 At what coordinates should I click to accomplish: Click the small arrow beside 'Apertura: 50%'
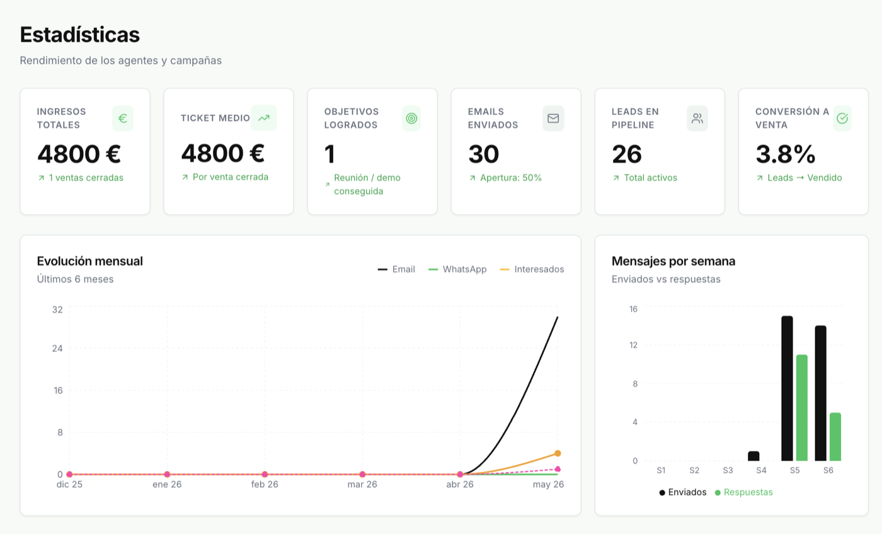tap(472, 178)
